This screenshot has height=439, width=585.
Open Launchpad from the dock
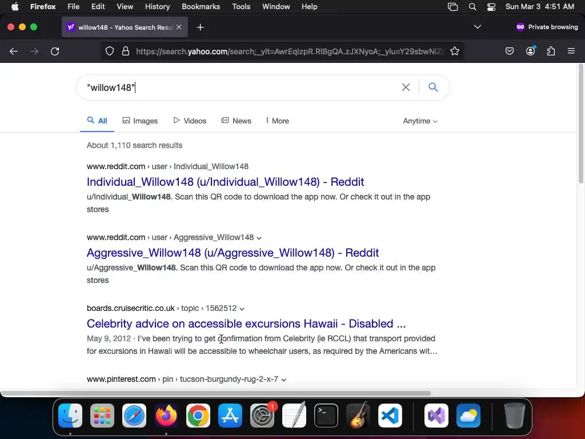point(102,416)
